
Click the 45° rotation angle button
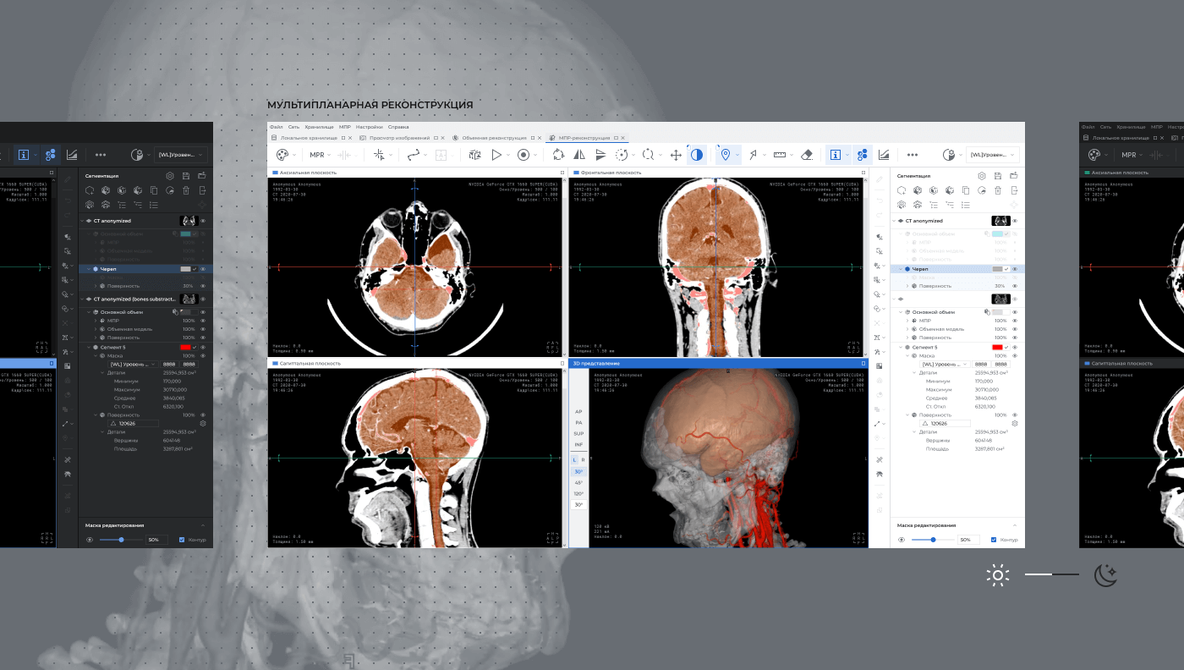(578, 482)
